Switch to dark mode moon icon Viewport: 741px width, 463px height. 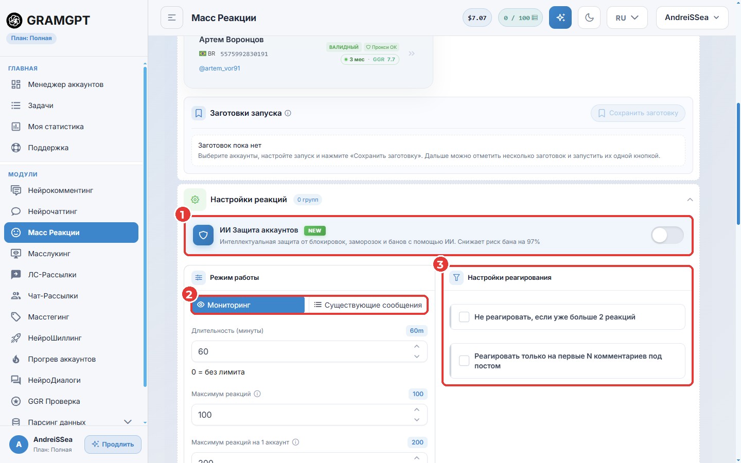590,17
